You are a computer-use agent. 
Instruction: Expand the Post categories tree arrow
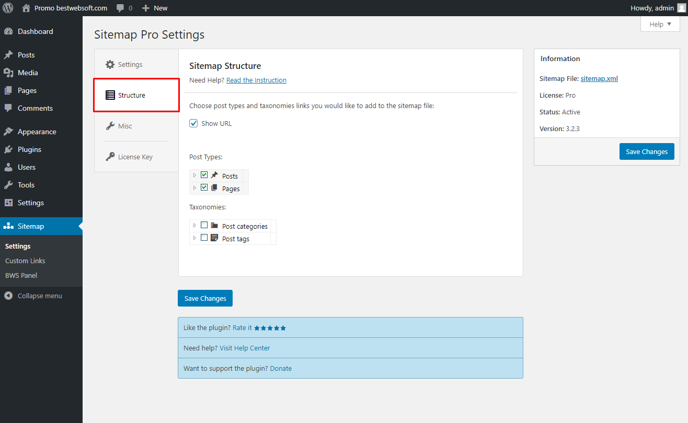(x=194, y=225)
